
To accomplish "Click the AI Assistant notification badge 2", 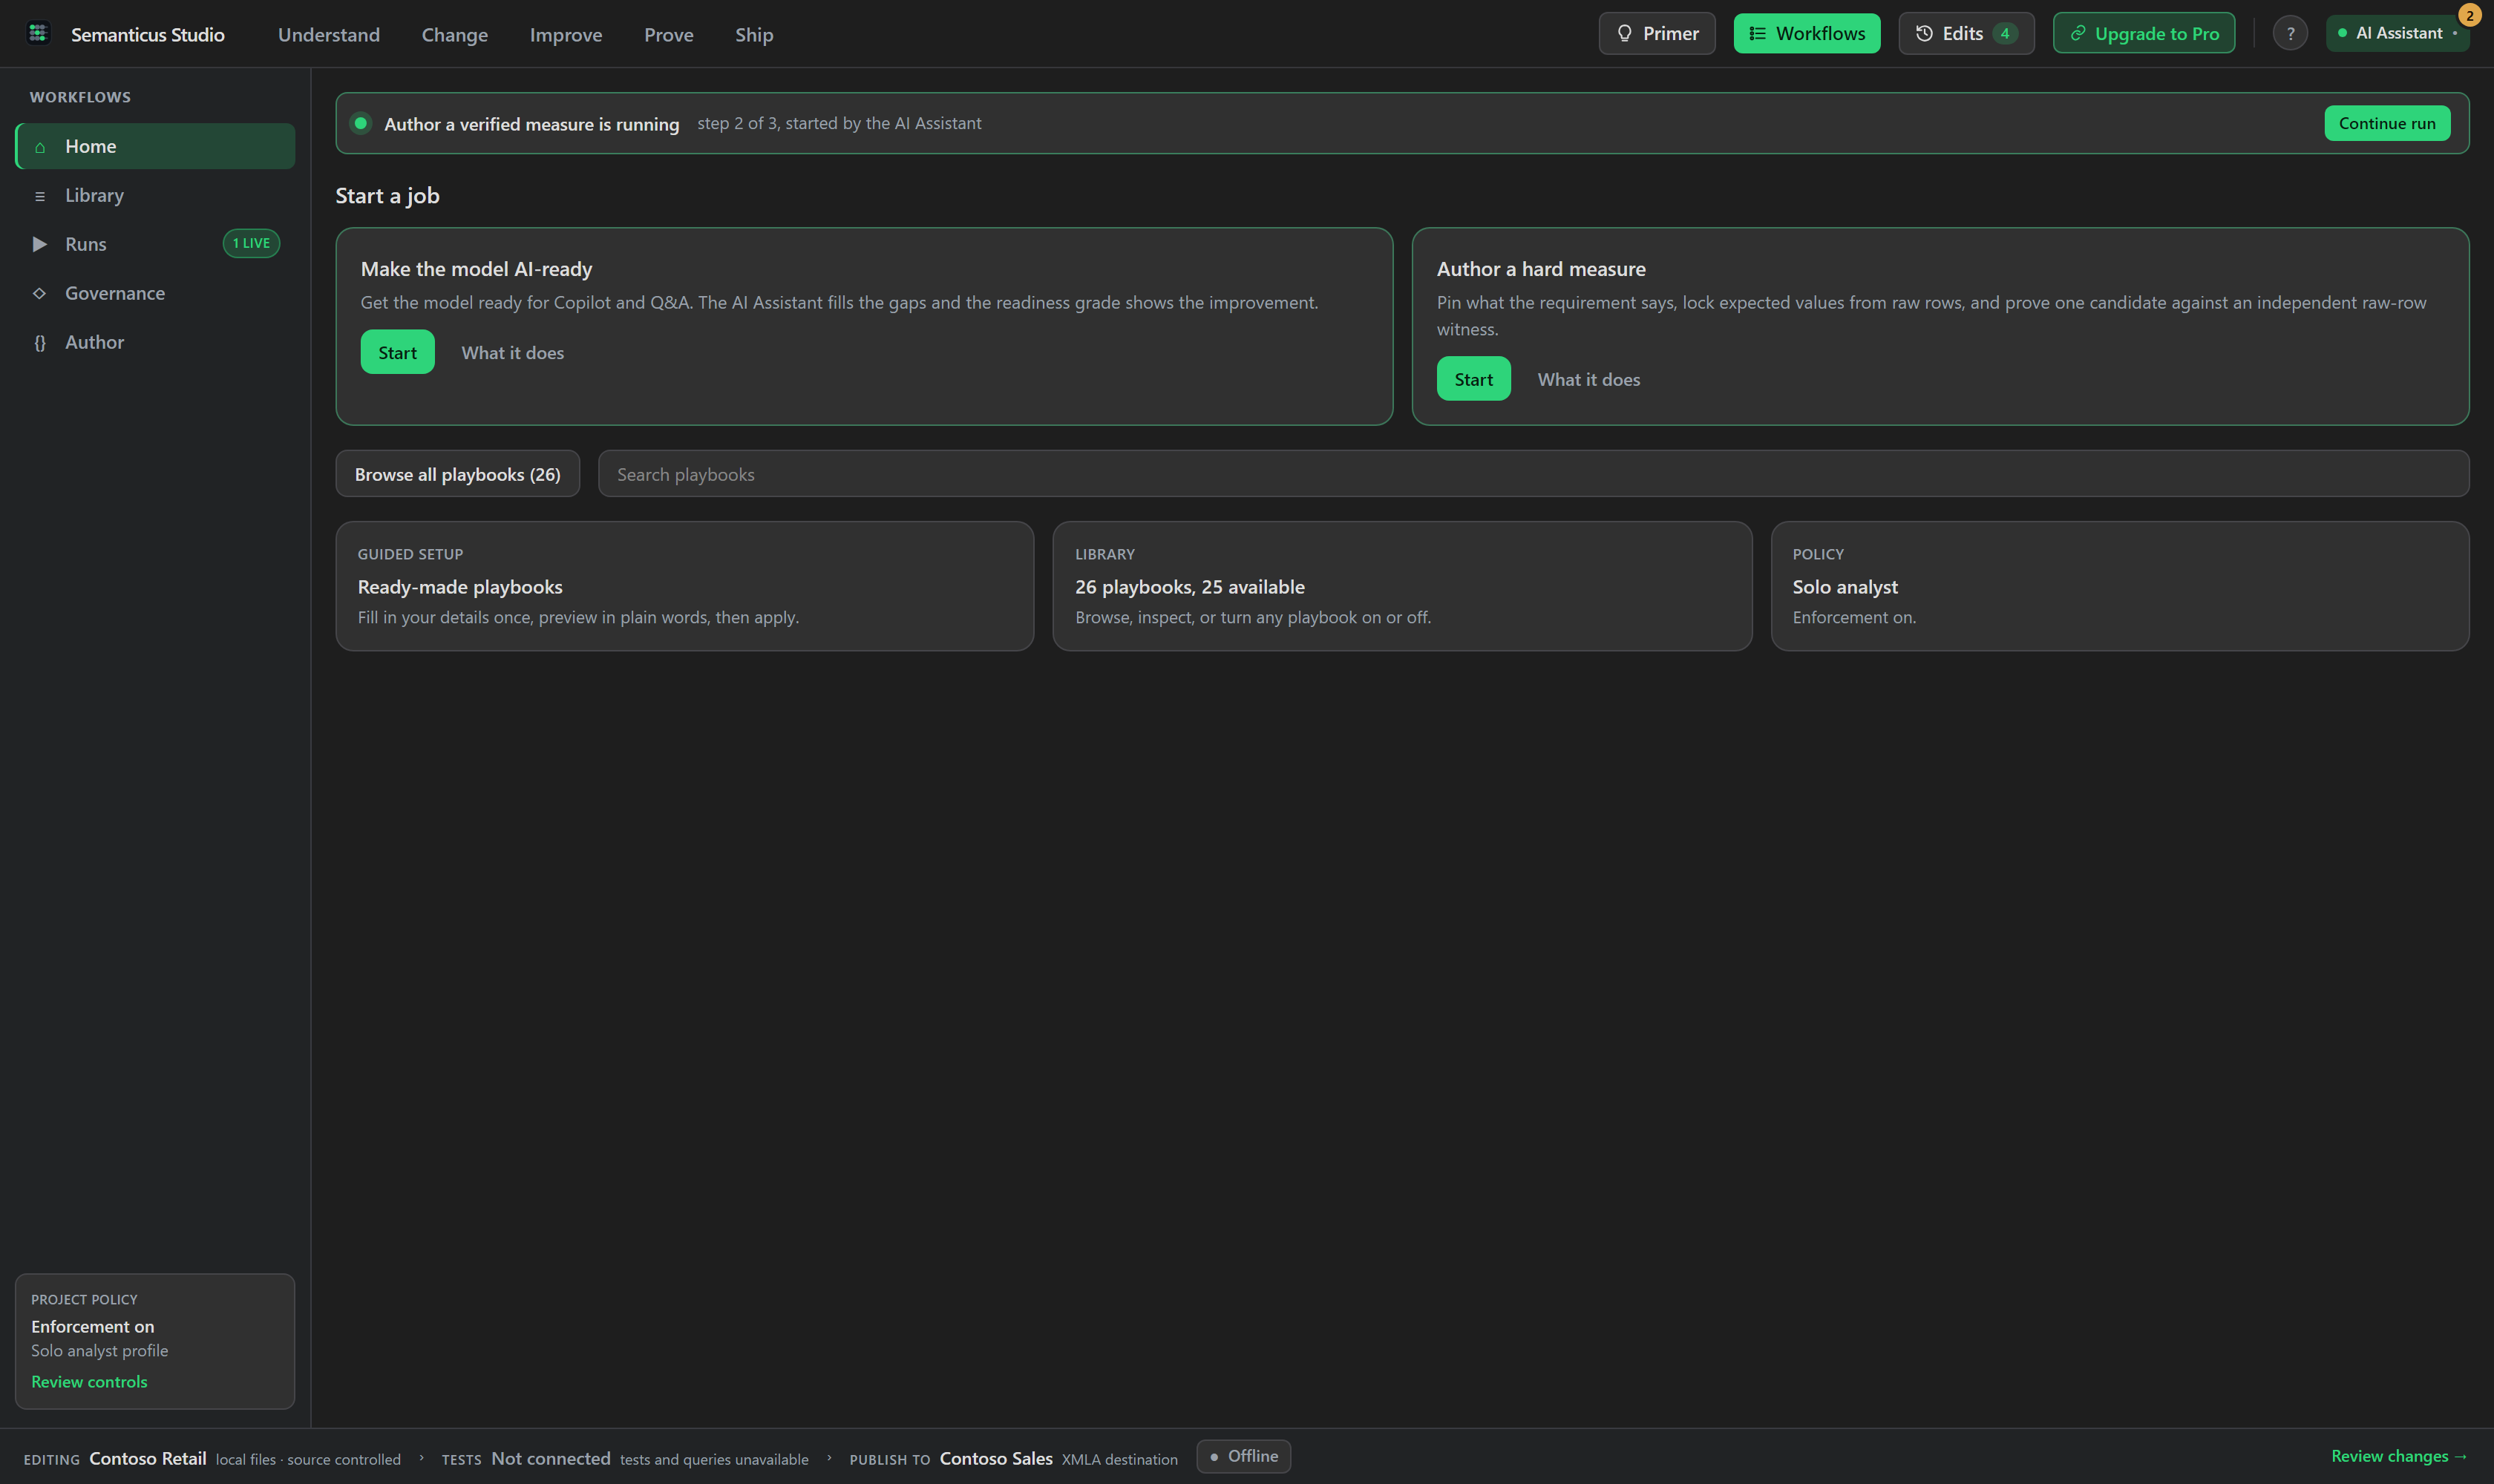I will (x=2469, y=16).
